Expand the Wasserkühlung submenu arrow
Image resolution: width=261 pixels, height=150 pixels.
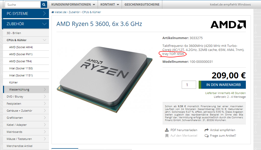point(45,89)
